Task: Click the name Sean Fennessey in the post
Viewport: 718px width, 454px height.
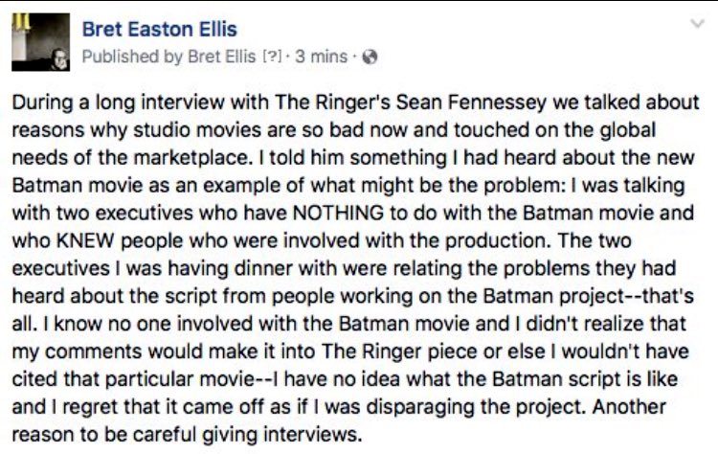Action: point(471,102)
